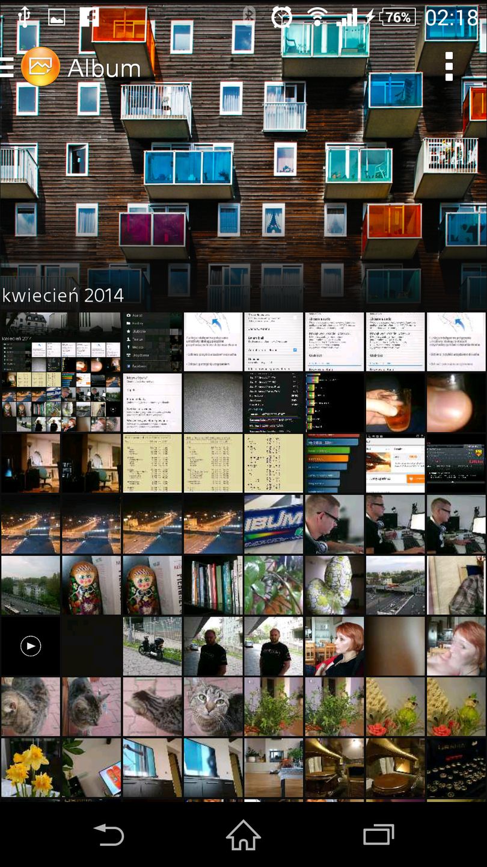This screenshot has height=867, width=487.
Task: Open the typewriter keys photo
Action: [456, 768]
